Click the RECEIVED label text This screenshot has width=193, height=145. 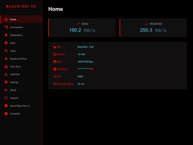click(156, 24)
